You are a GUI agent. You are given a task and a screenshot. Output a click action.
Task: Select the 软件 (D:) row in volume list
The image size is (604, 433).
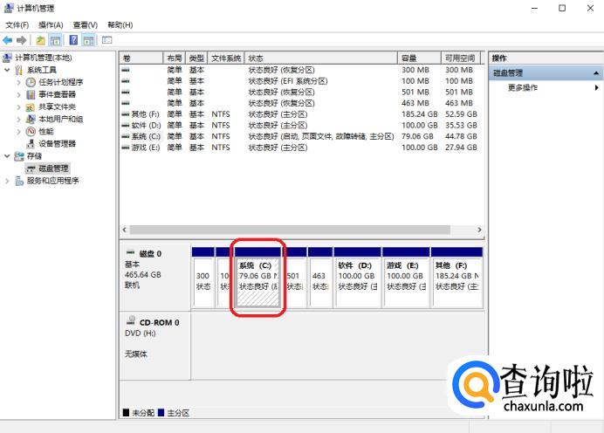[300, 126]
